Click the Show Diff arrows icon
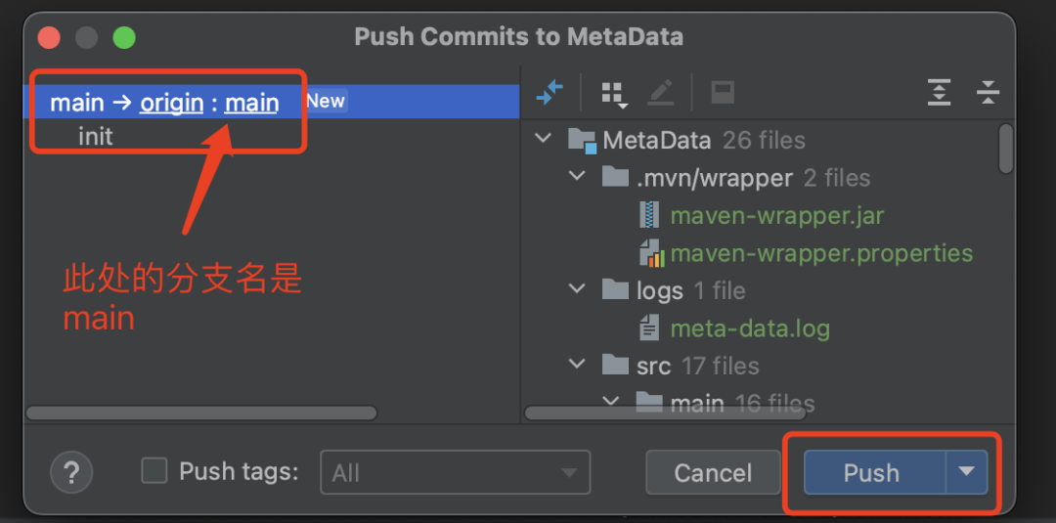This screenshot has height=523, width=1056. tap(549, 92)
